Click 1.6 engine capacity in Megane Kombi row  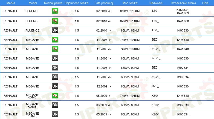coord(77,96)
